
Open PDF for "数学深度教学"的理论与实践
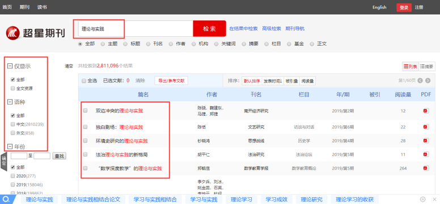[426, 168]
